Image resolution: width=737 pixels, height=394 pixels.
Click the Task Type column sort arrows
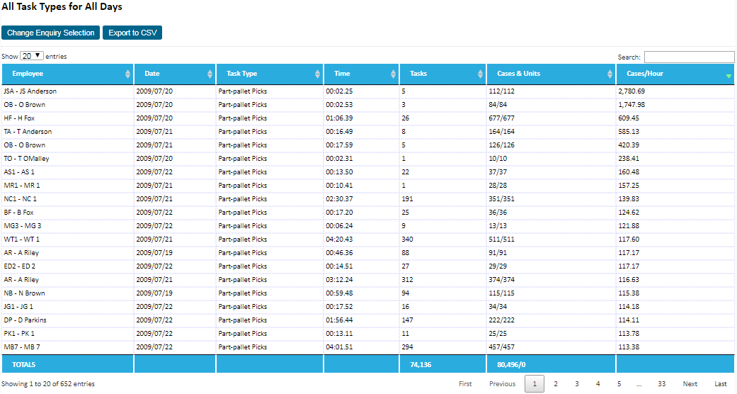pyautogui.click(x=317, y=74)
